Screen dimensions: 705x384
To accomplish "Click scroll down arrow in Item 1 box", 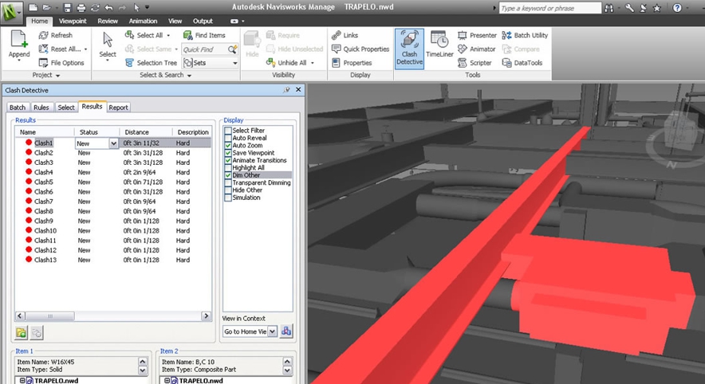I will tap(143, 370).
